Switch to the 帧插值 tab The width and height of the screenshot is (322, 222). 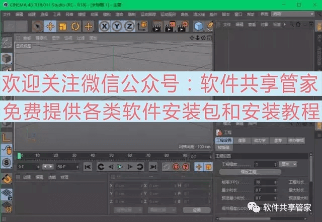(x=224, y=147)
